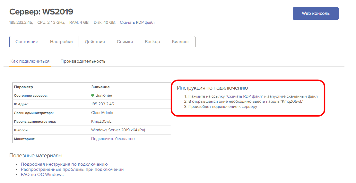The height and width of the screenshot is (183, 356).
Task: Click the green server status indicator
Action: pos(93,95)
